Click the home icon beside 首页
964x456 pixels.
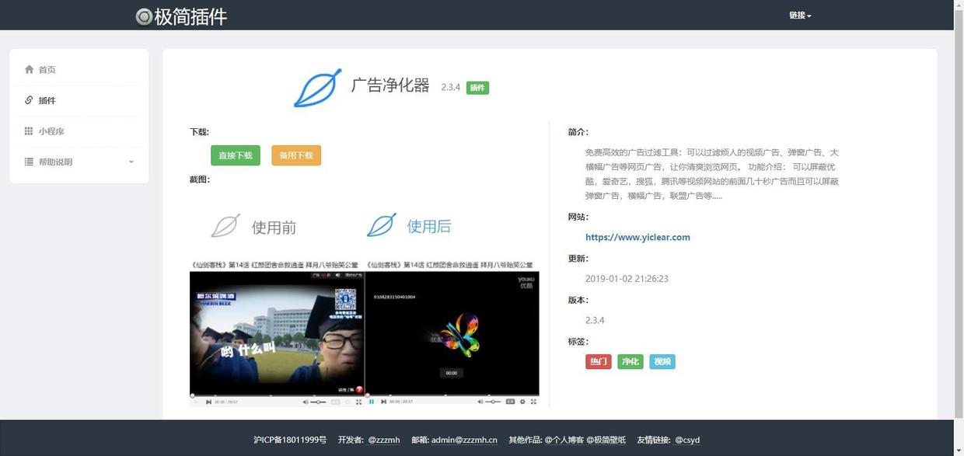pos(29,69)
